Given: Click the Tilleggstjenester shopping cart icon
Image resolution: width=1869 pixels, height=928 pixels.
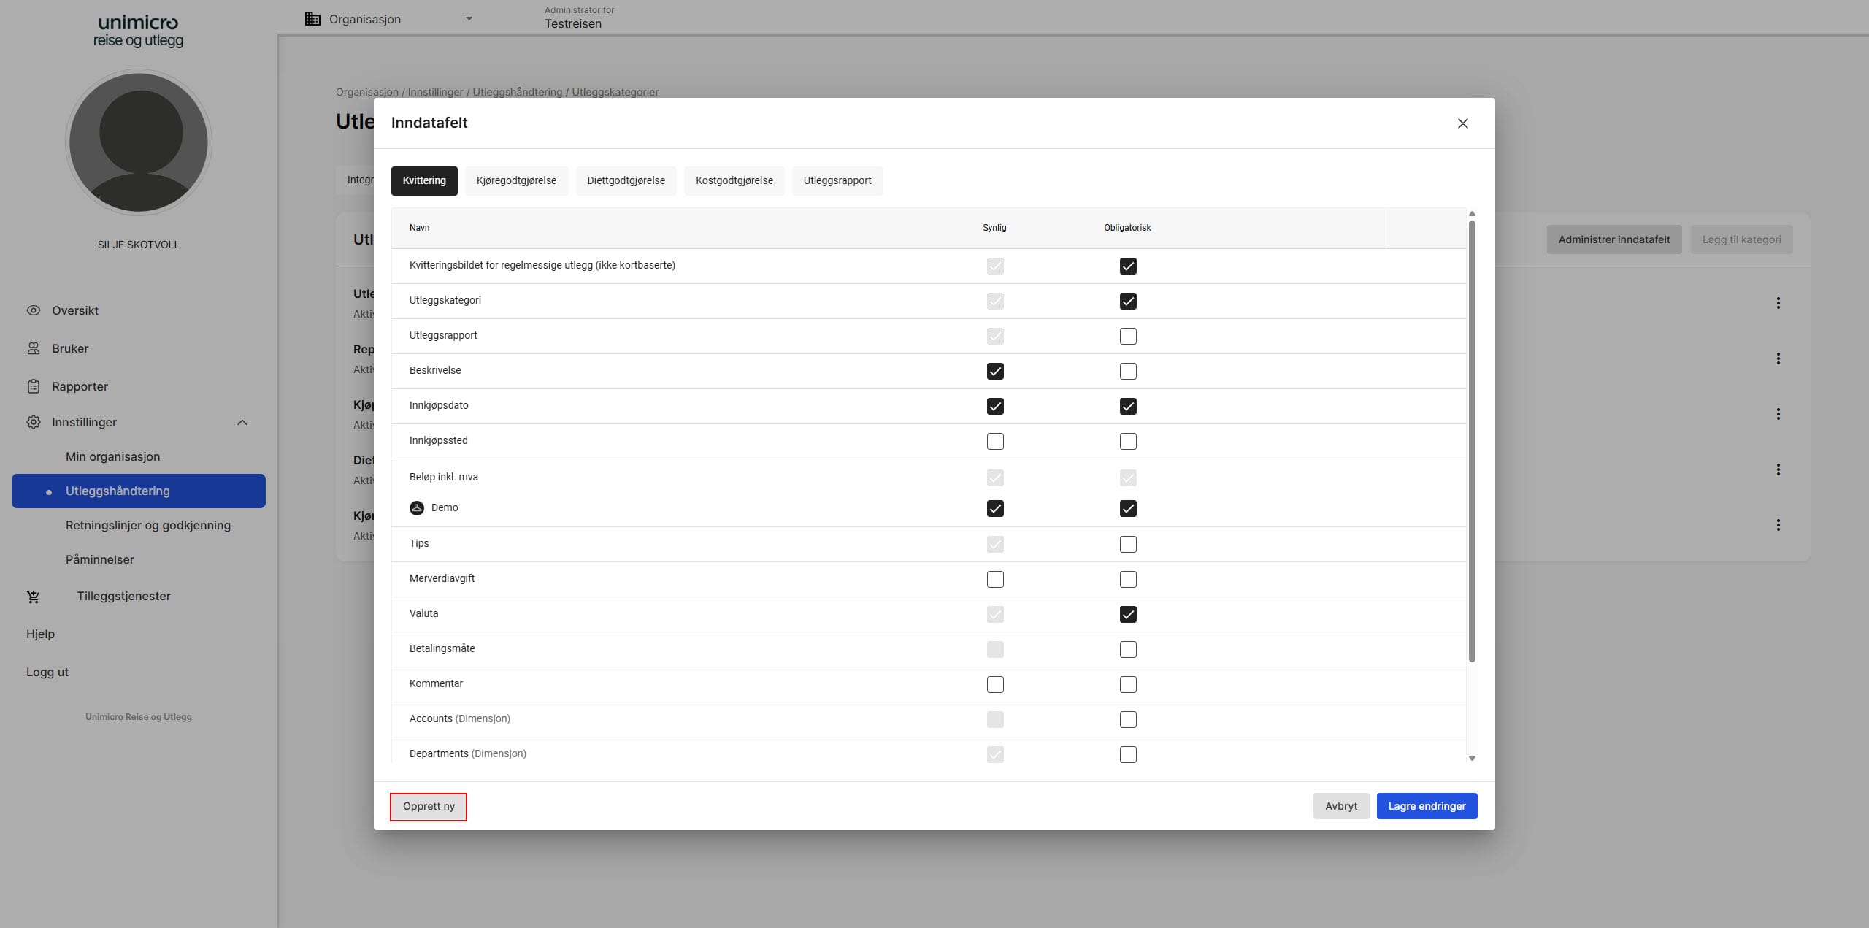Looking at the screenshot, I should coord(34,597).
